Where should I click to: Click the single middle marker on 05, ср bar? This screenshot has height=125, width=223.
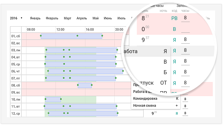(64, 64)
